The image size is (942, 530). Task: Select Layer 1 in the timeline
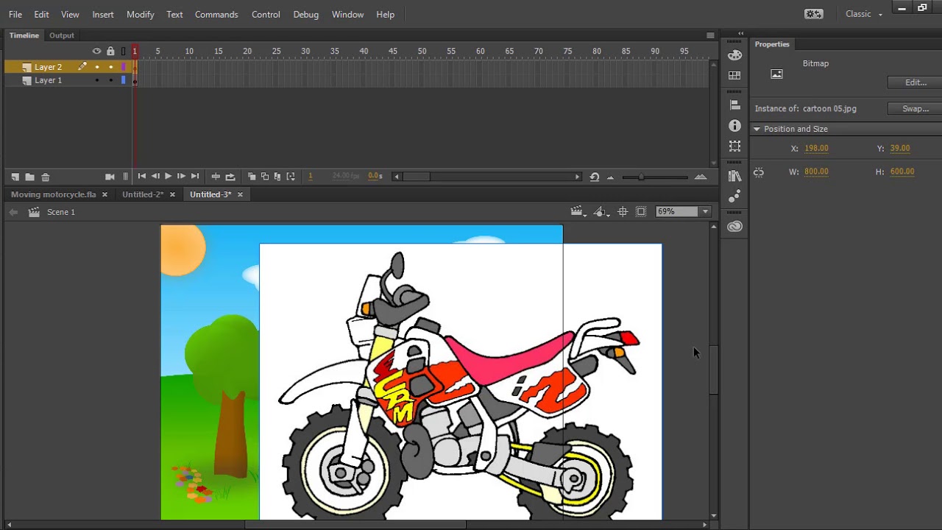tap(49, 80)
